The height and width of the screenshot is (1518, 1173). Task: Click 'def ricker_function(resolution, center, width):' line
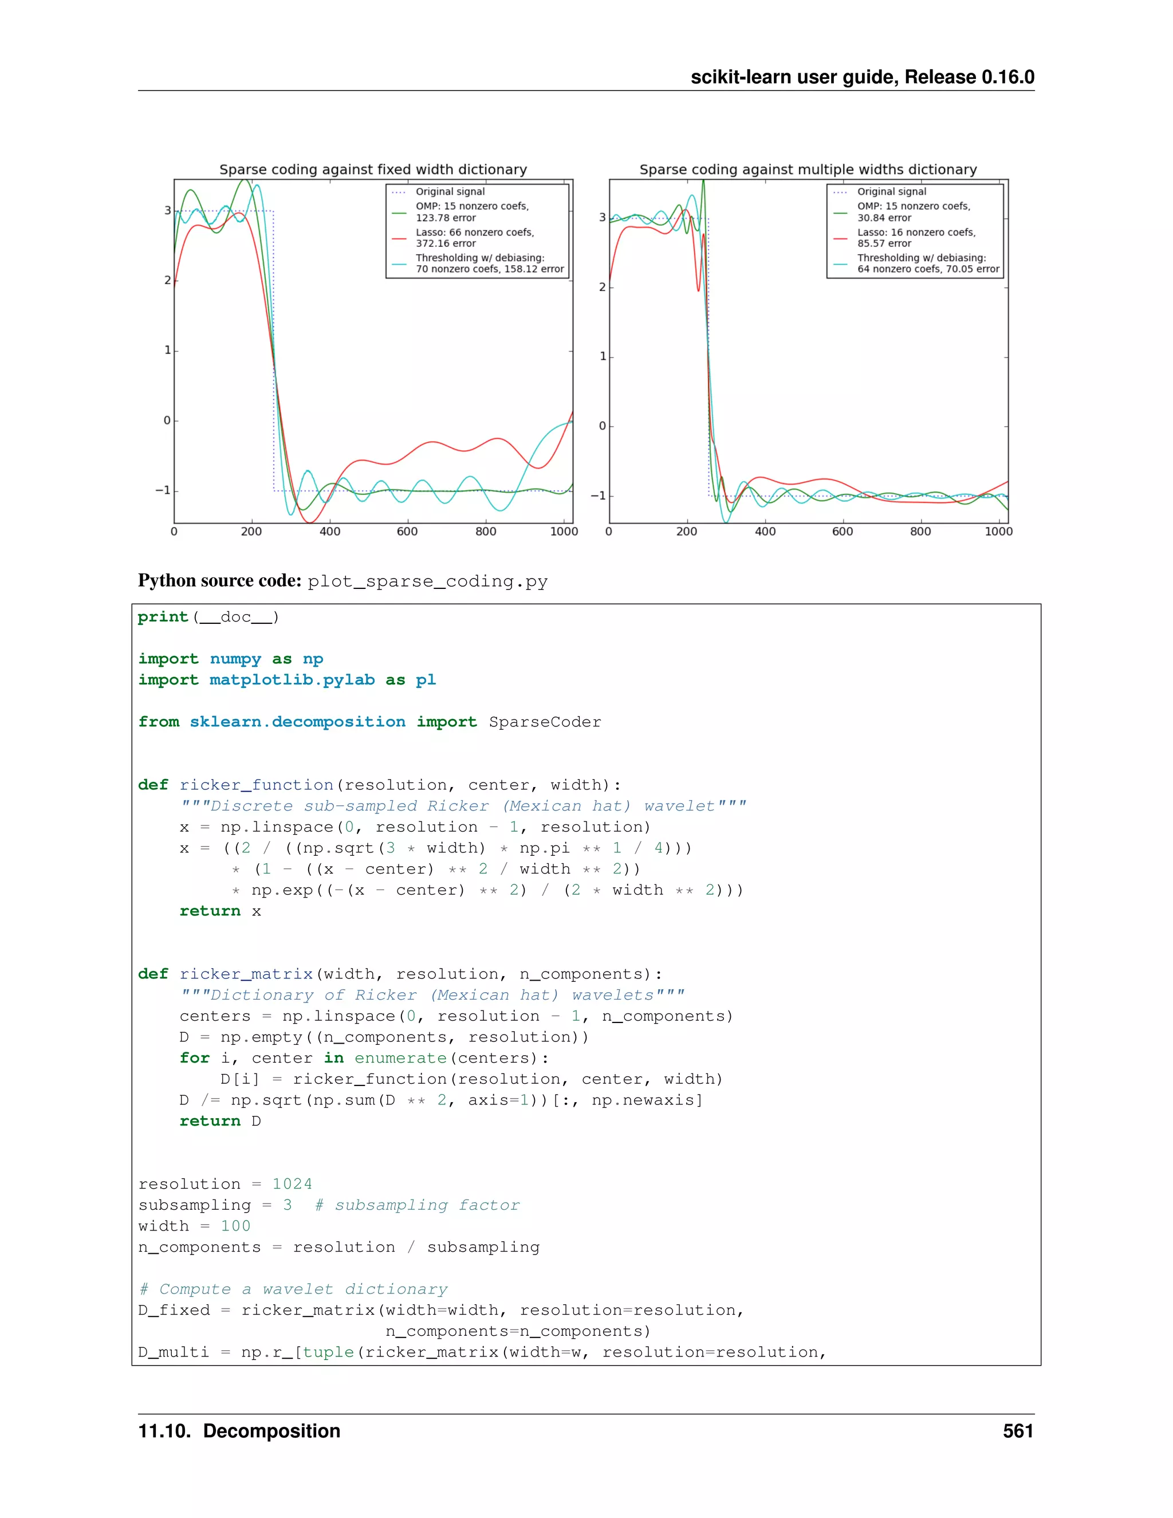(x=379, y=785)
